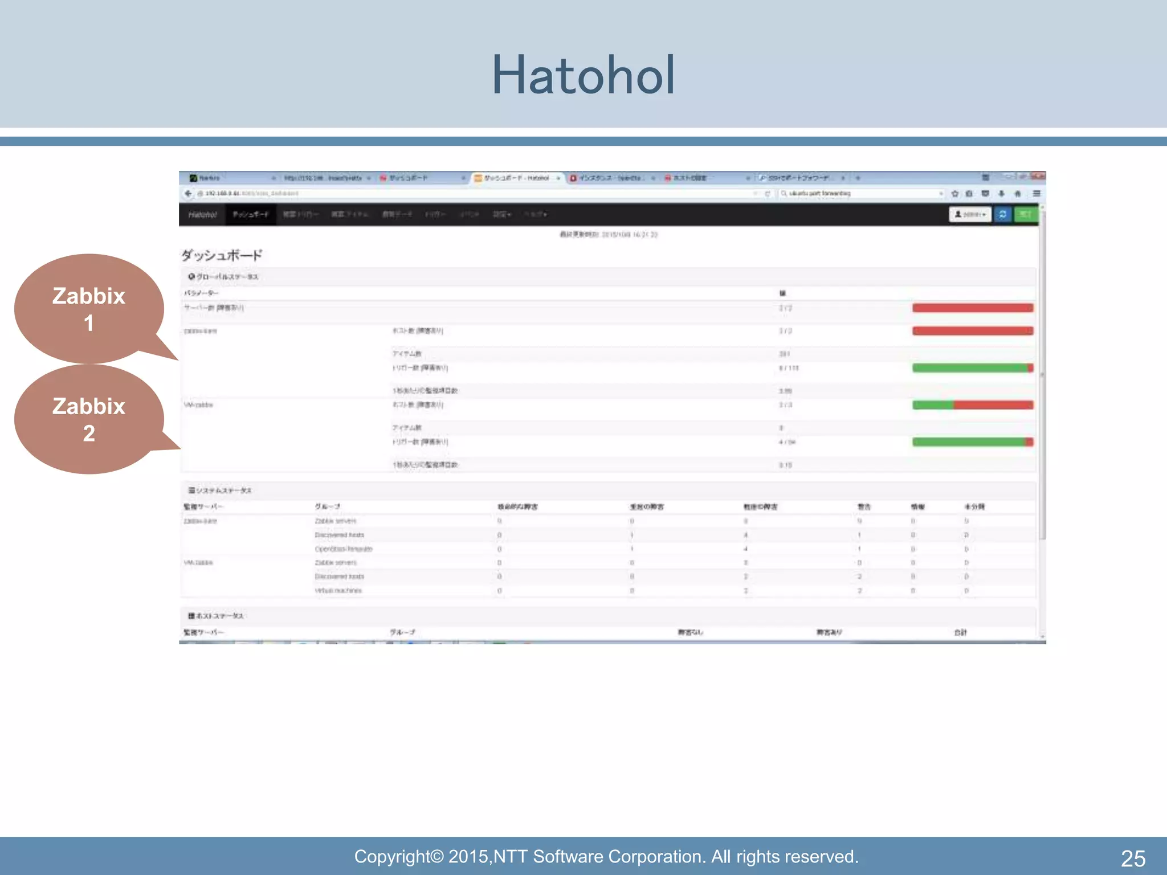Click the グローバルステータス panel header
The height and width of the screenshot is (875, 1167).
click(608, 277)
